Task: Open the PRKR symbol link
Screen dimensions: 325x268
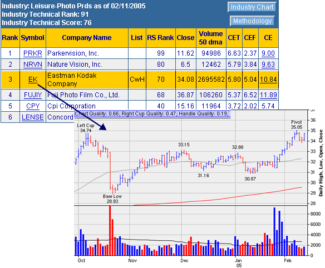Action: [33, 53]
